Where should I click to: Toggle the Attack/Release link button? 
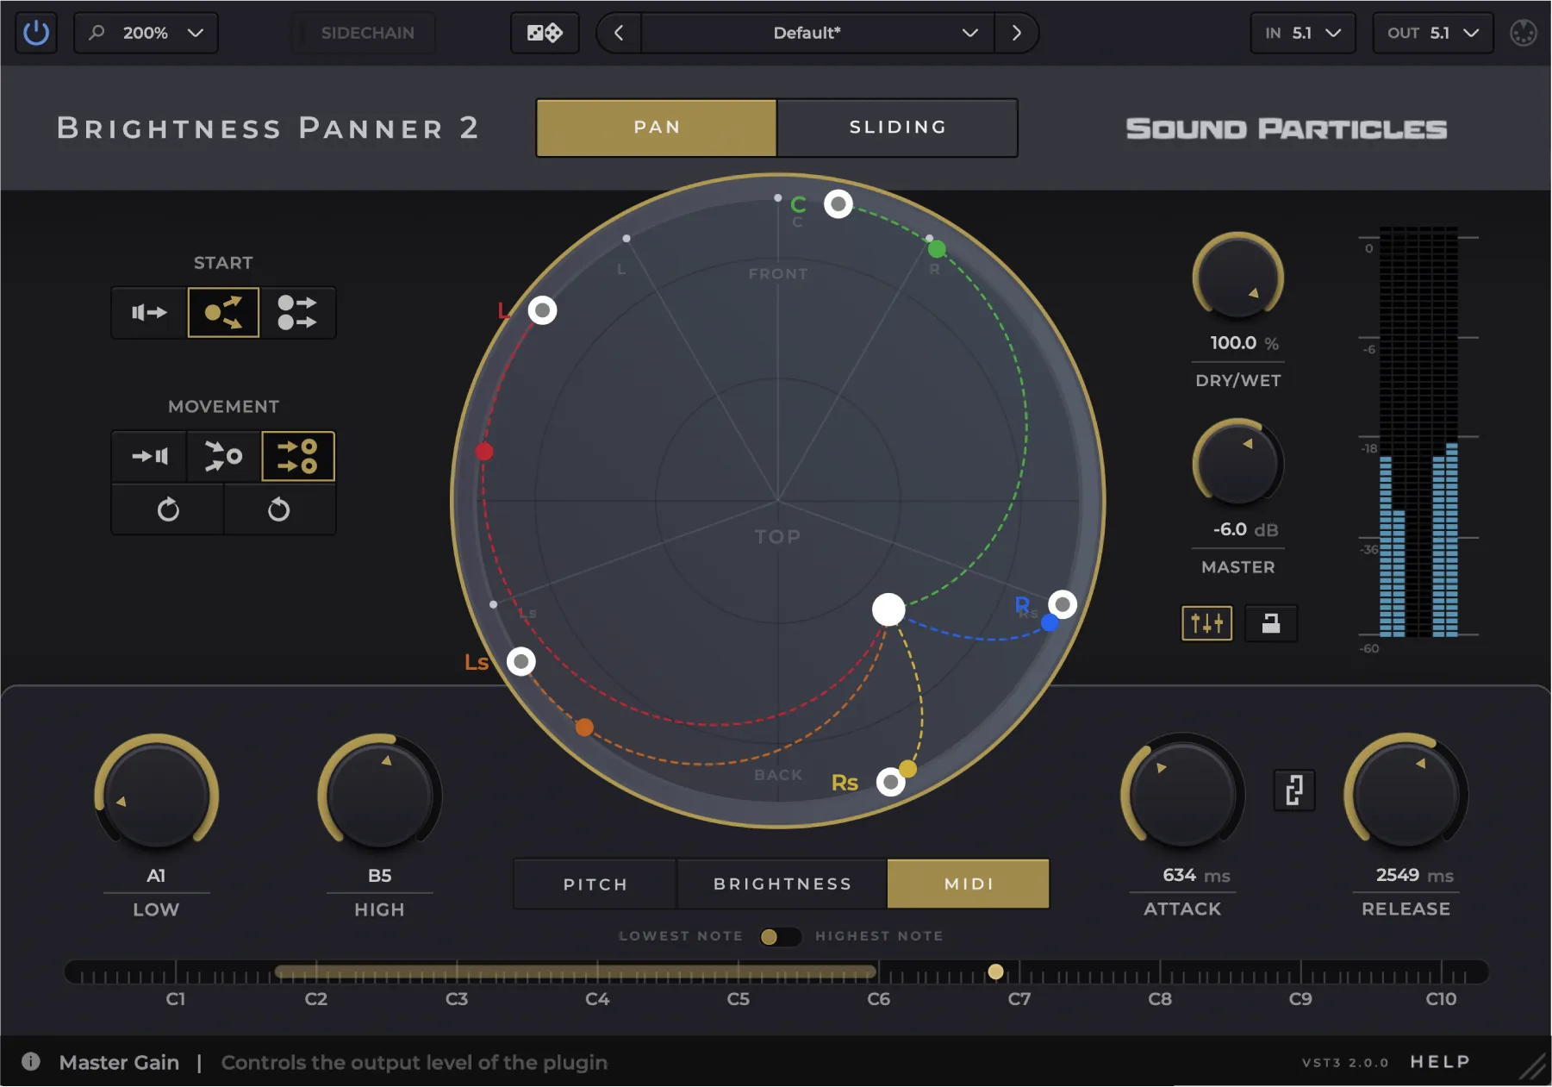pyautogui.click(x=1294, y=790)
